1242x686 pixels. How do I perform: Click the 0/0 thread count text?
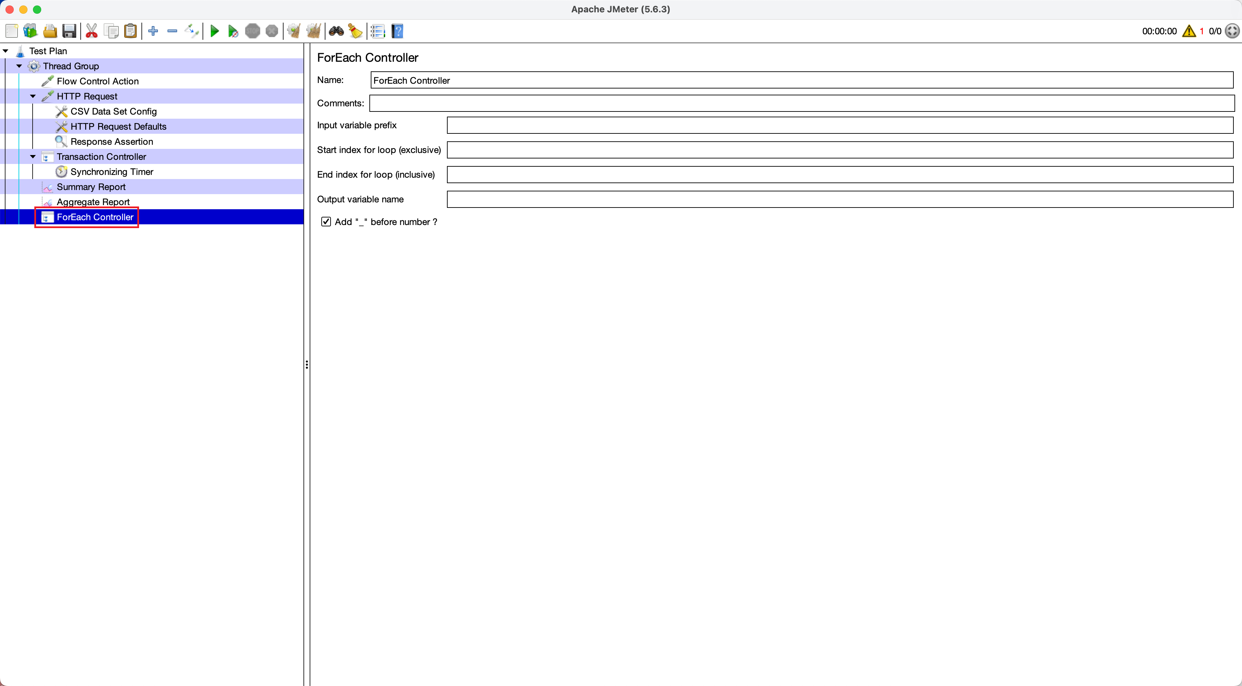[x=1215, y=31]
